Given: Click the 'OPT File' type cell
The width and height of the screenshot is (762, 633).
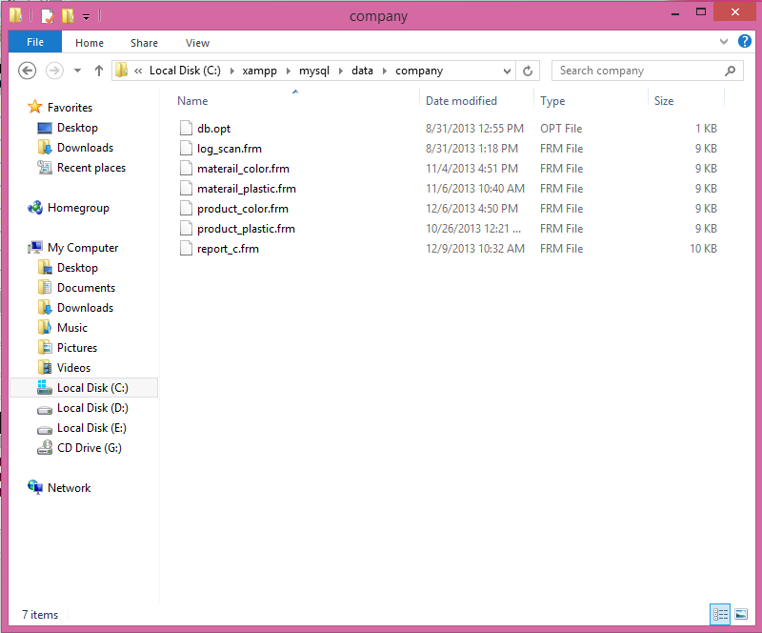Looking at the screenshot, I should 561,129.
